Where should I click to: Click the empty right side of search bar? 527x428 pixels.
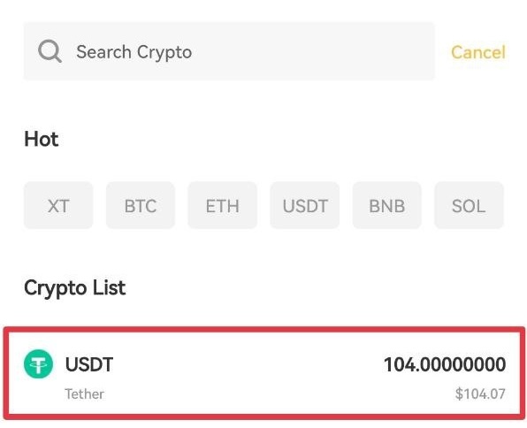(312, 51)
